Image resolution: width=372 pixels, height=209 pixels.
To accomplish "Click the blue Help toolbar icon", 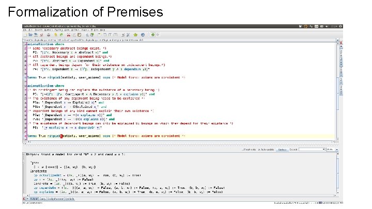I will [x=143, y=35].
